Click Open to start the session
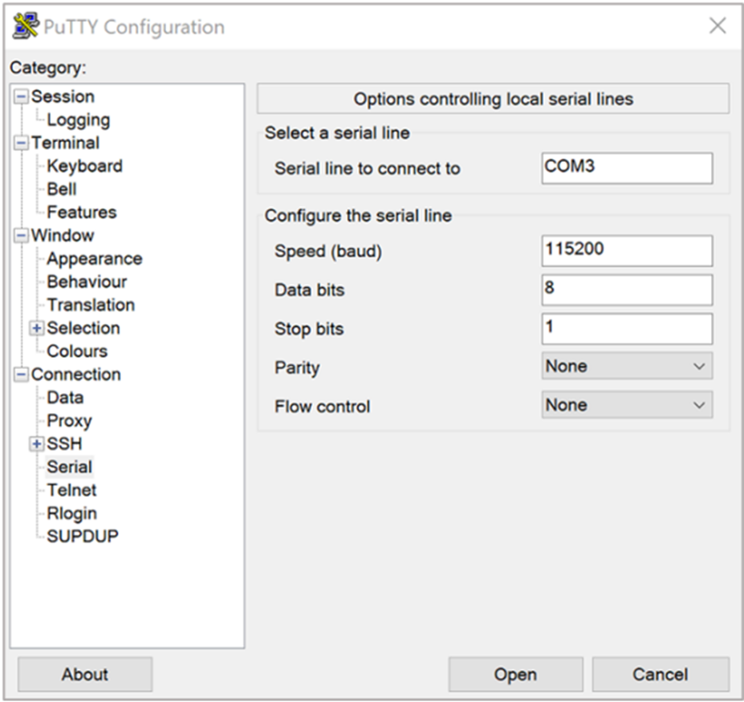 pos(516,674)
